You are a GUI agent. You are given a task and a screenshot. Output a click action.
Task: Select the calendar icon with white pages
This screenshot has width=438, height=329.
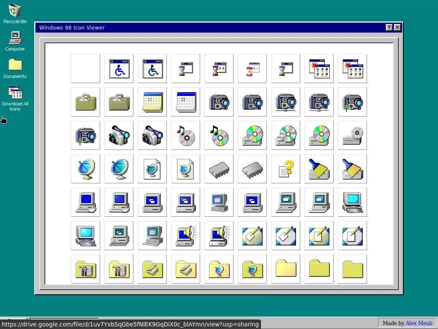pos(186,102)
